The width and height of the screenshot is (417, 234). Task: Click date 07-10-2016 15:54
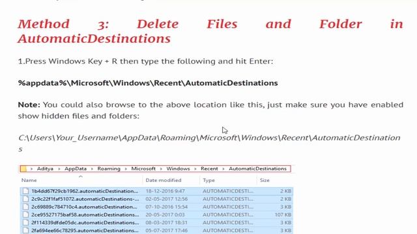[x=167, y=207]
